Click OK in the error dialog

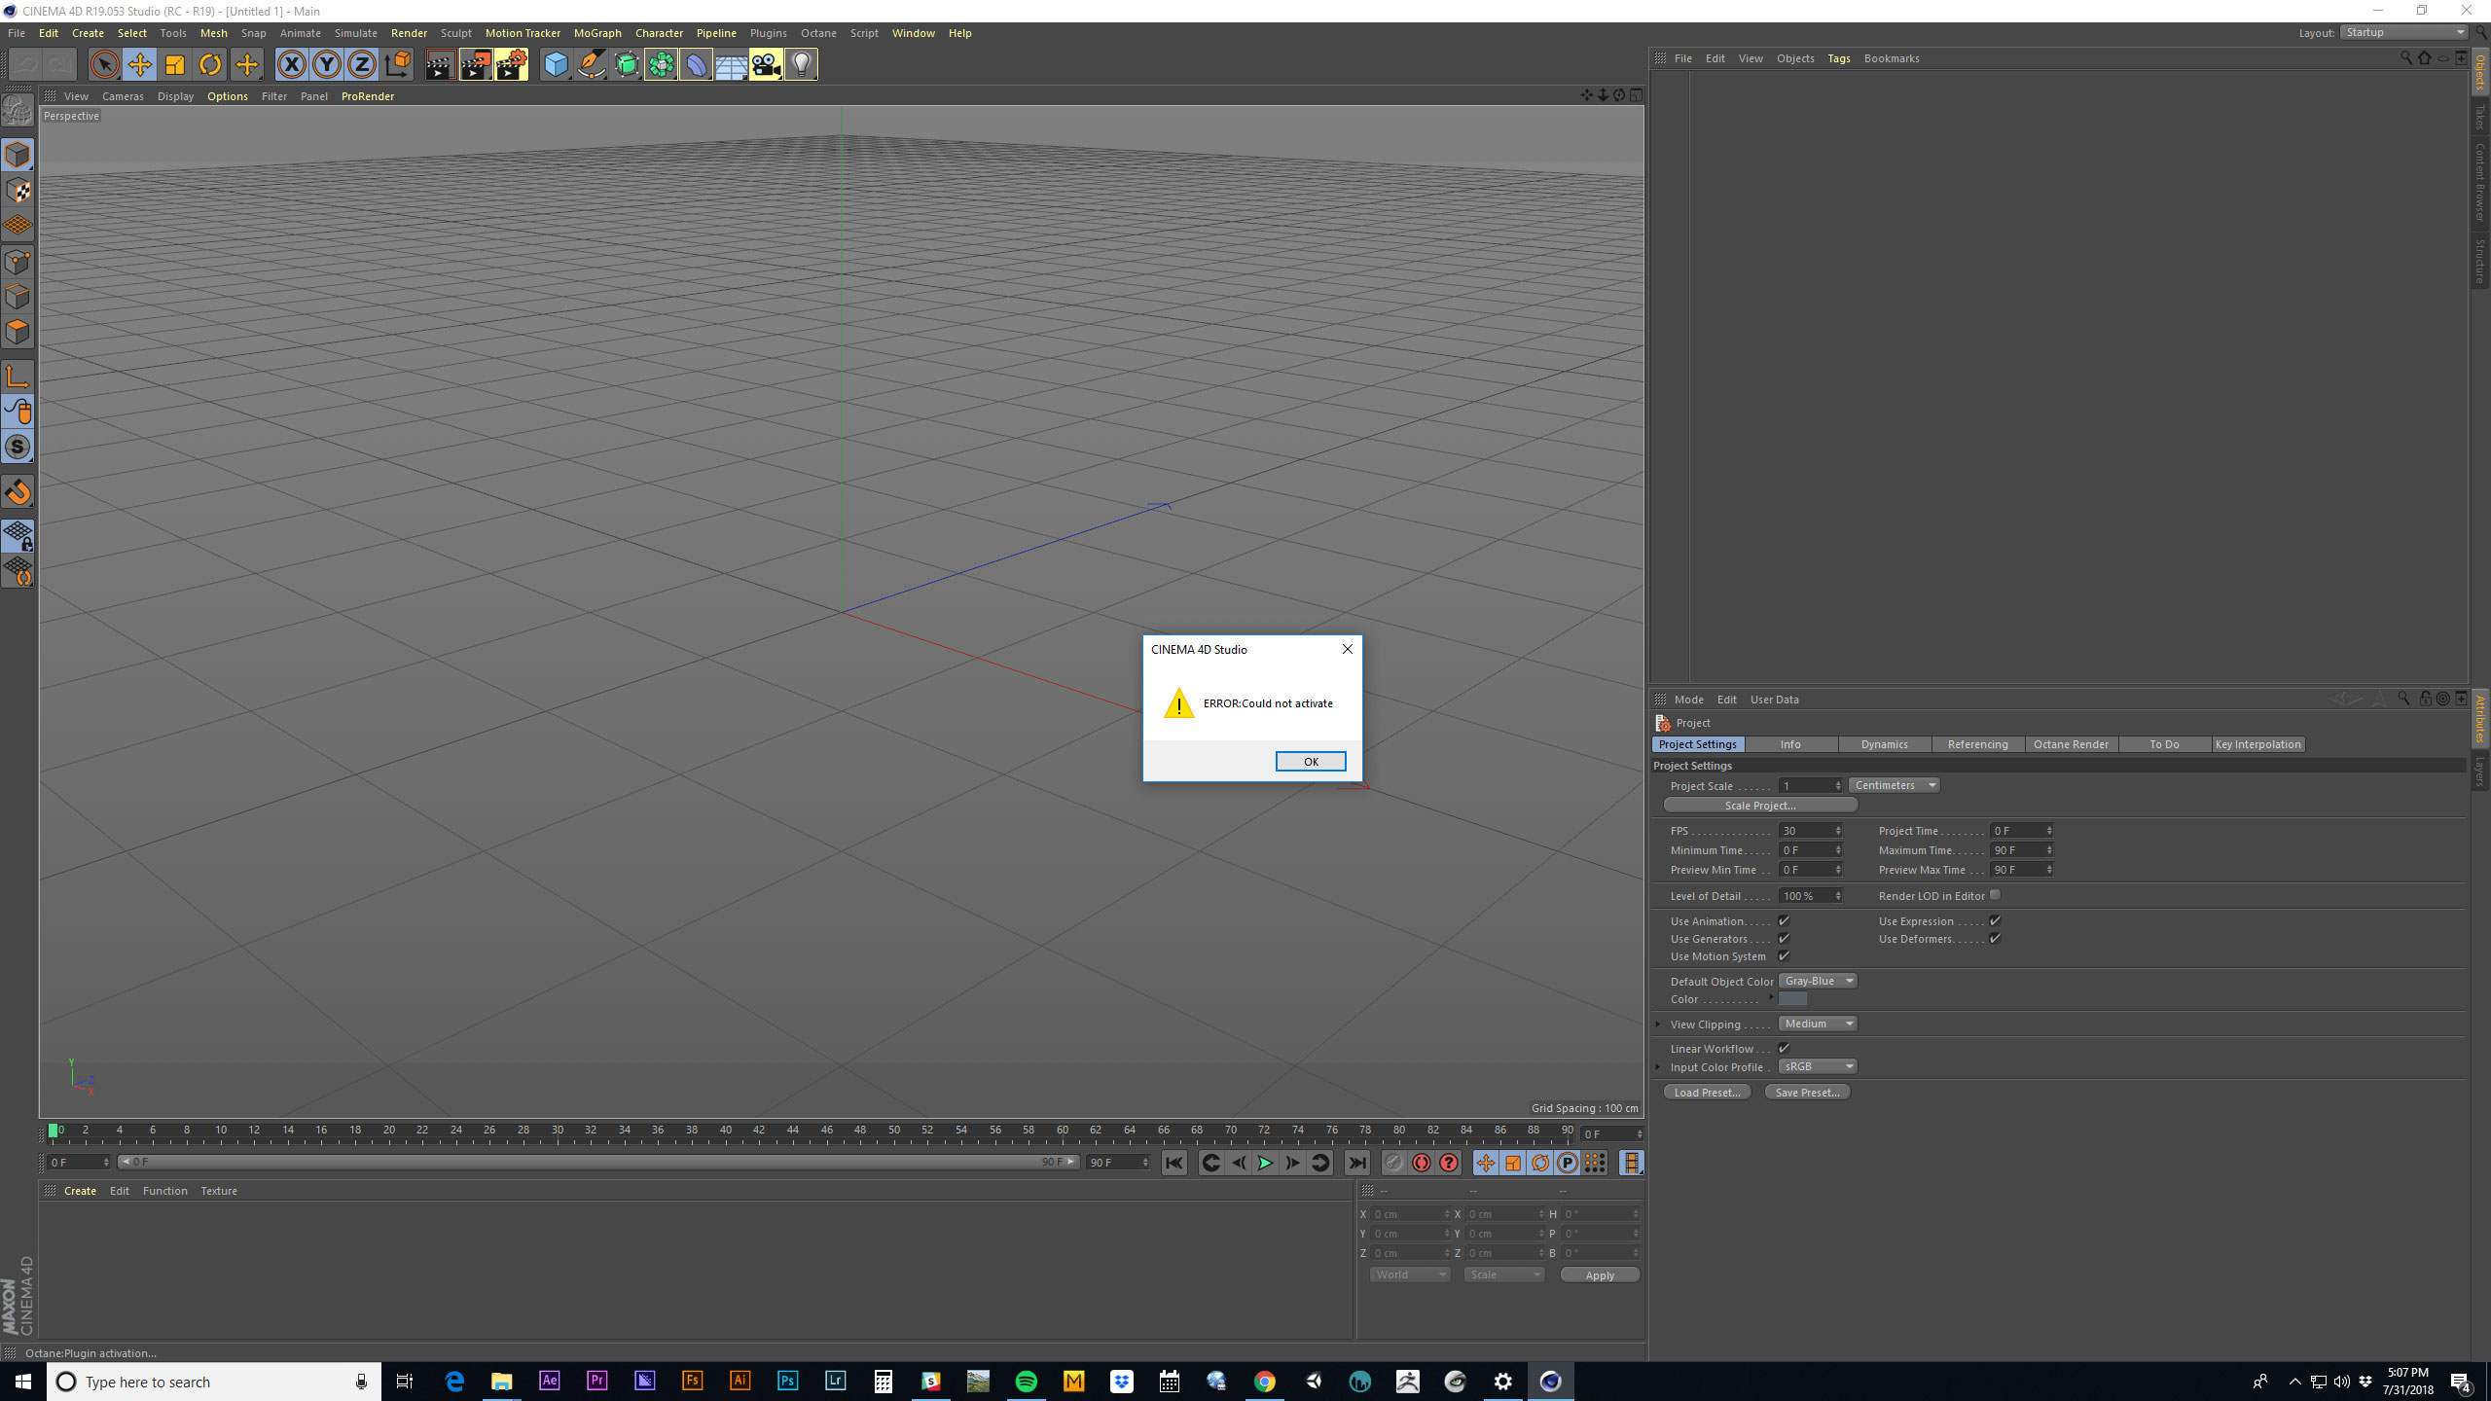(x=1310, y=762)
